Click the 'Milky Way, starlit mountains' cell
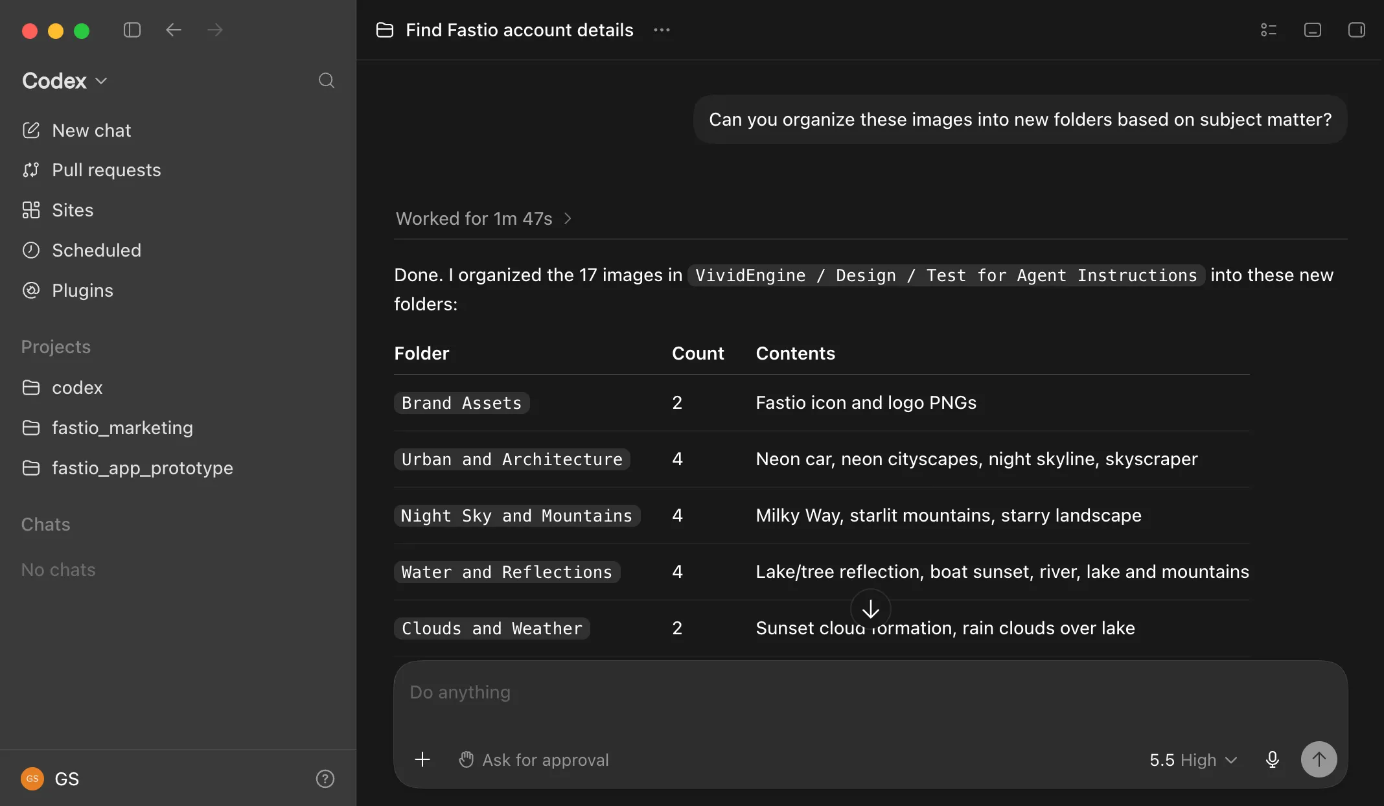 [x=949, y=515]
